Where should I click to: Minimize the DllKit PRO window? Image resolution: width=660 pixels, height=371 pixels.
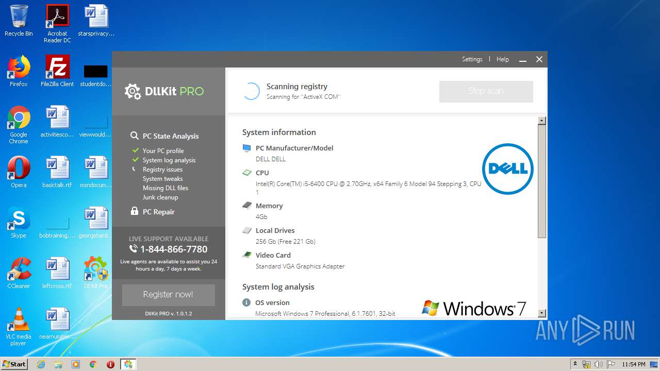[x=523, y=60]
